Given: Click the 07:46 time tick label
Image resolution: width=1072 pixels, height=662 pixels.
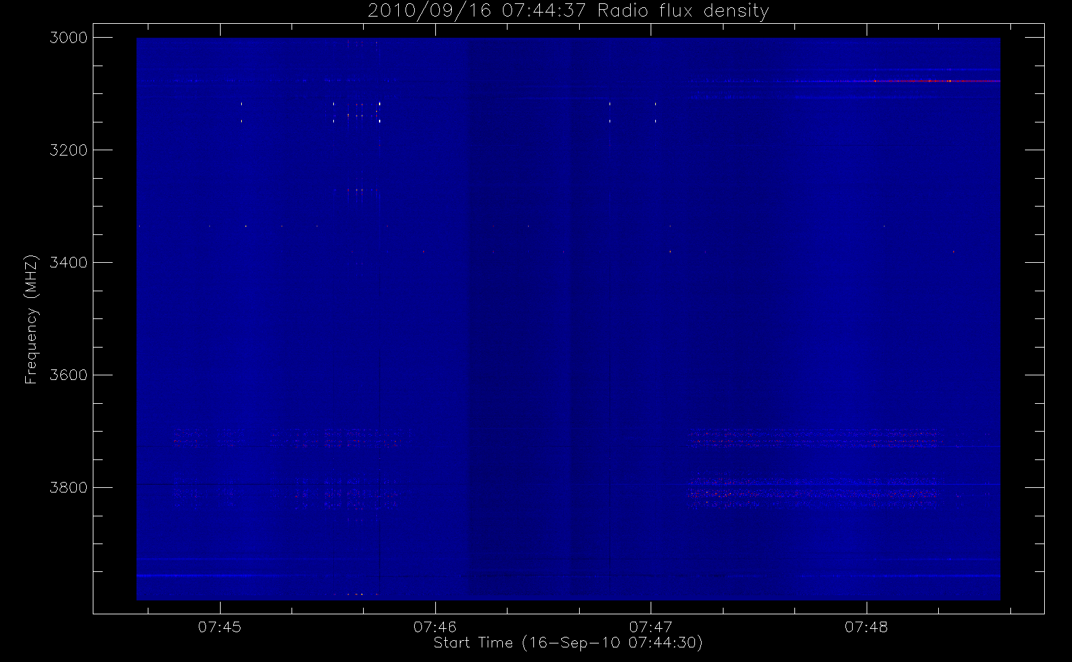Looking at the screenshot, I should tap(435, 627).
